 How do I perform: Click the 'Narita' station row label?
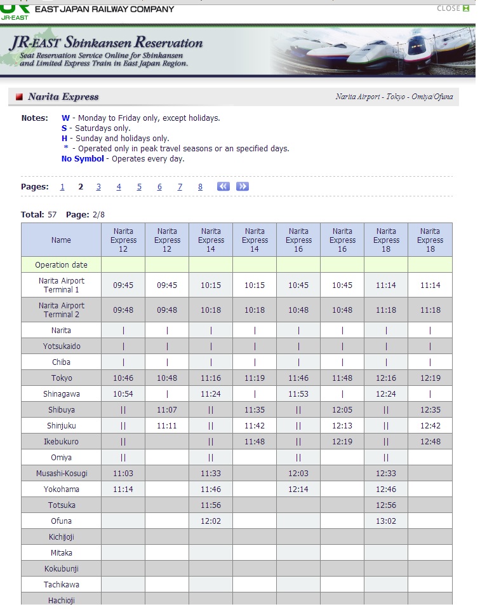click(62, 330)
